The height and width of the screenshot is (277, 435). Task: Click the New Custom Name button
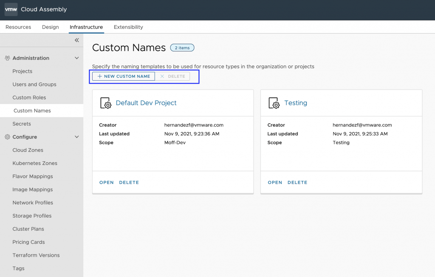coord(124,76)
